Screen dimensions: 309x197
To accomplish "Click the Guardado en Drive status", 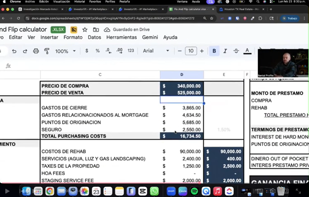I will tap(127, 29).
